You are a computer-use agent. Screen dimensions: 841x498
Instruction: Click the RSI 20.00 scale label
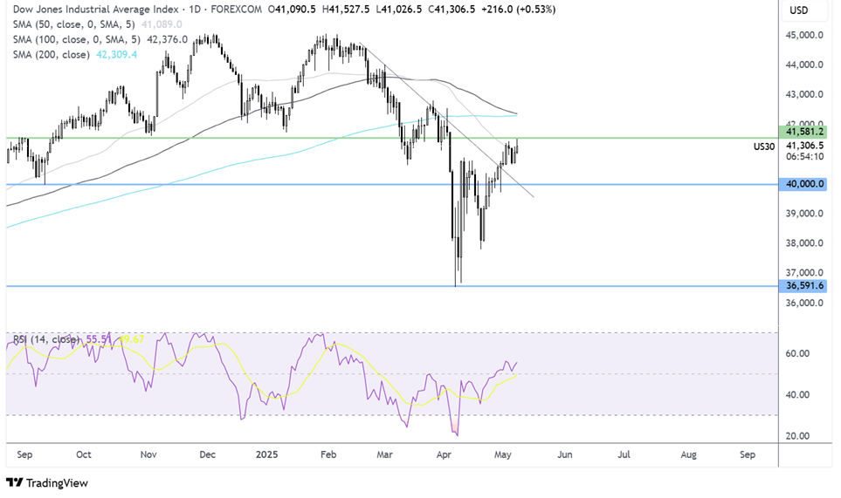[x=797, y=436]
